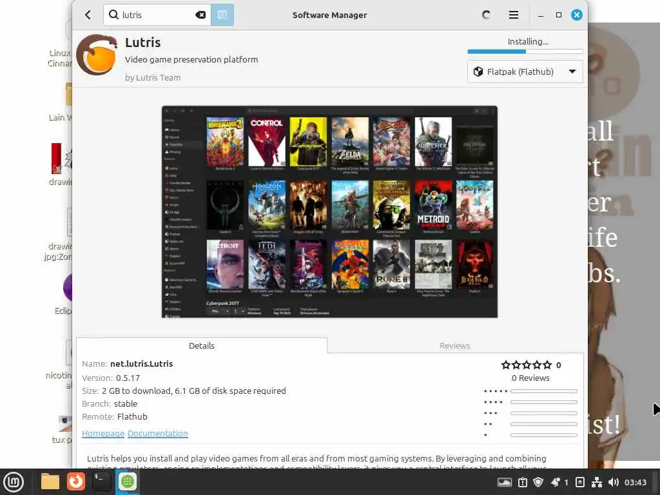Viewport: 660px width, 495px height.
Task: Click the '0 Reviews' label
Action: tap(530, 378)
